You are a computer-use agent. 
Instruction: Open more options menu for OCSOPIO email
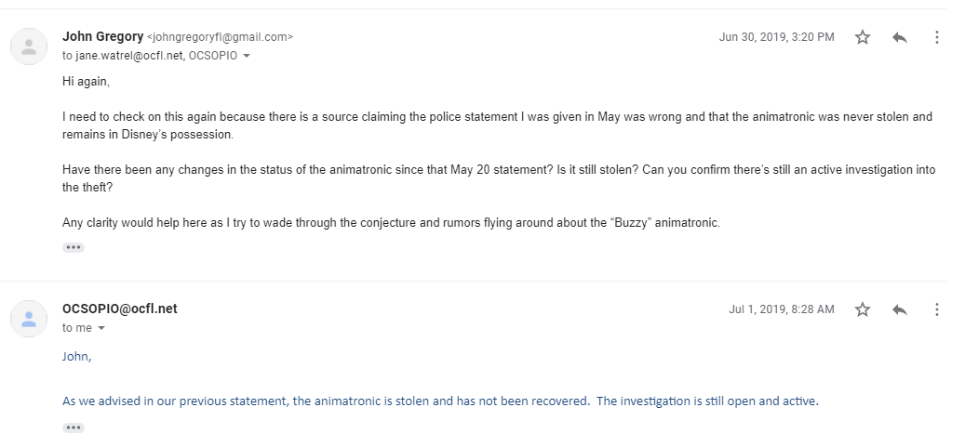937,309
